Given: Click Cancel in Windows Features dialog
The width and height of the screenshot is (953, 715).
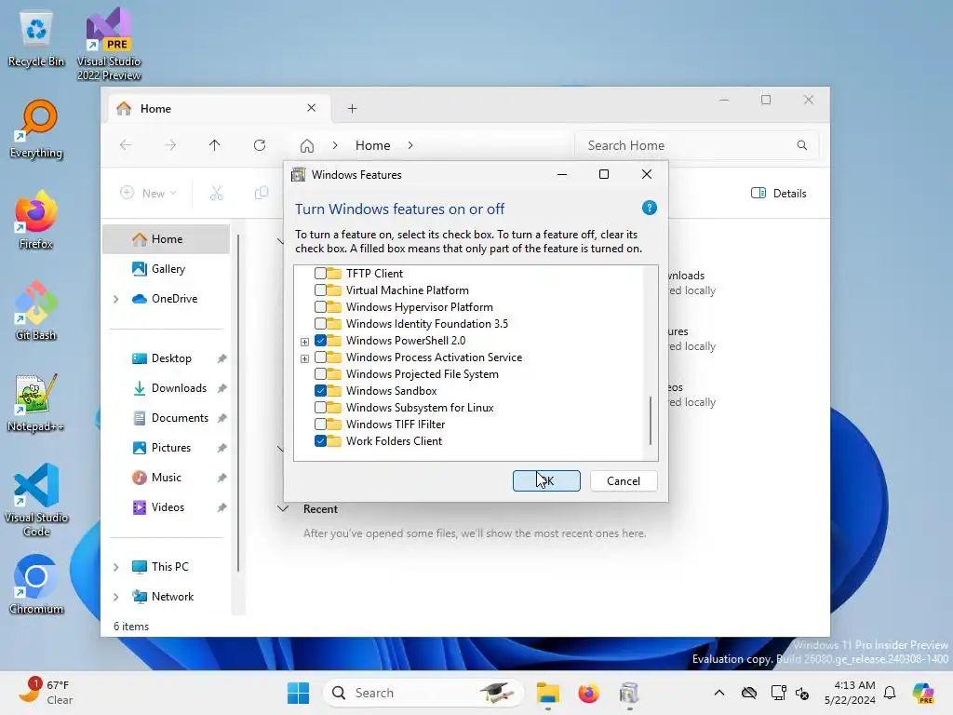Looking at the screenshot, I should coord(624,481).
